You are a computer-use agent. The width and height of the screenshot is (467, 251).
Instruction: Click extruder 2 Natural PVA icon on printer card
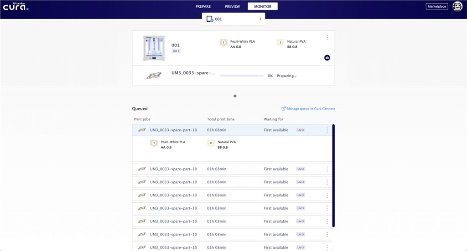click(280, 43)
